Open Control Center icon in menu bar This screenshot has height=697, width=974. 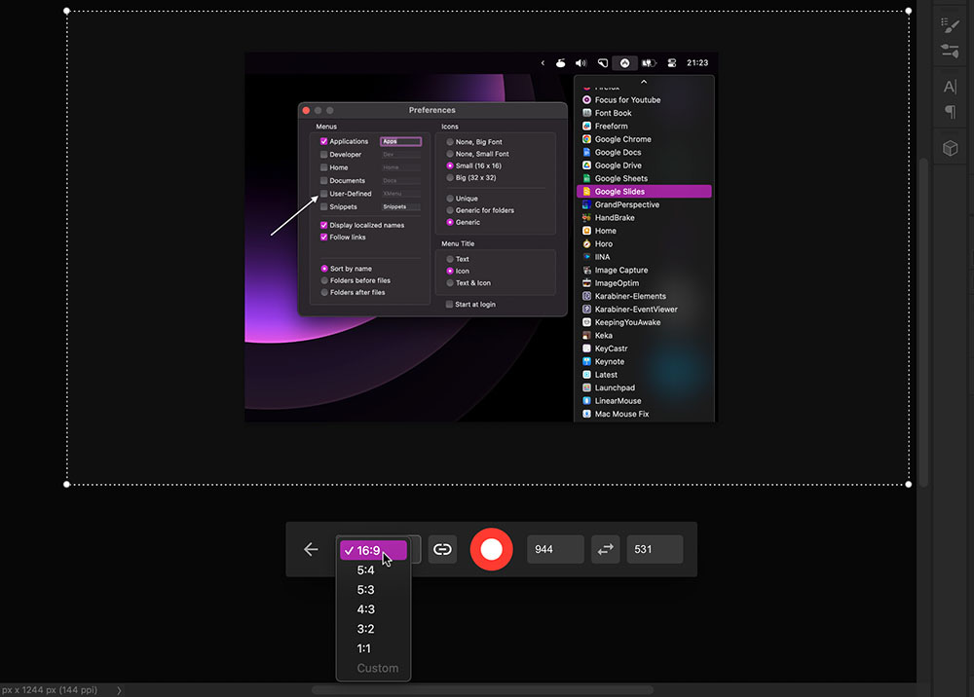671,62
